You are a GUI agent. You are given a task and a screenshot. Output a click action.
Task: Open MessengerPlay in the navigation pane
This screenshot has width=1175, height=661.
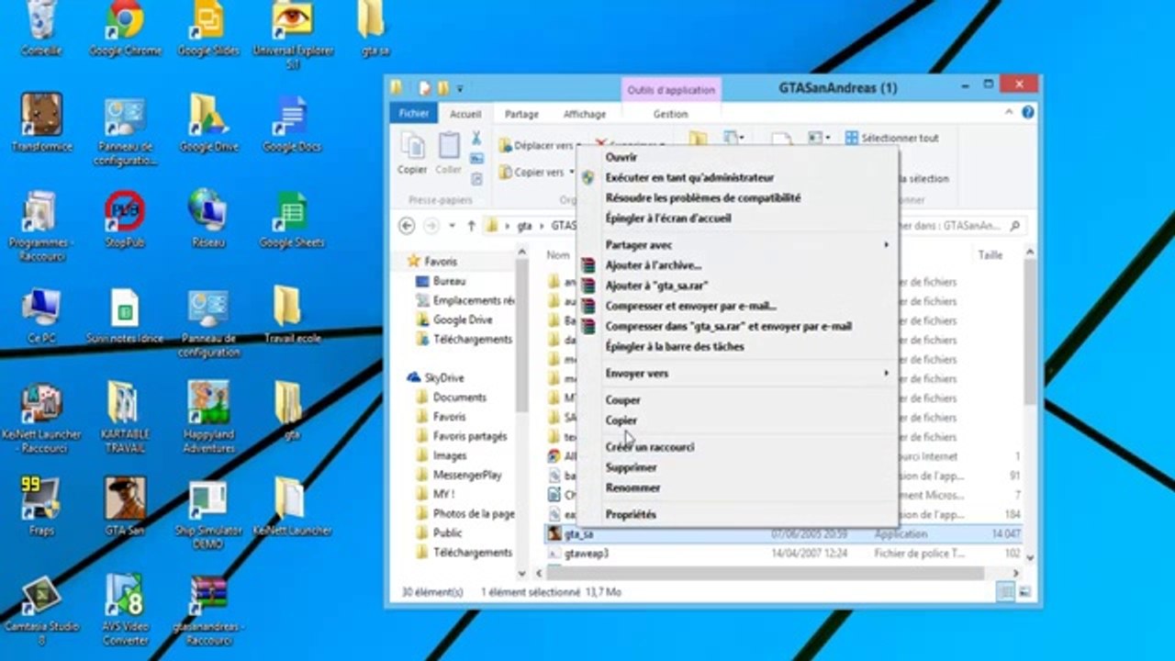click(467, 475)
